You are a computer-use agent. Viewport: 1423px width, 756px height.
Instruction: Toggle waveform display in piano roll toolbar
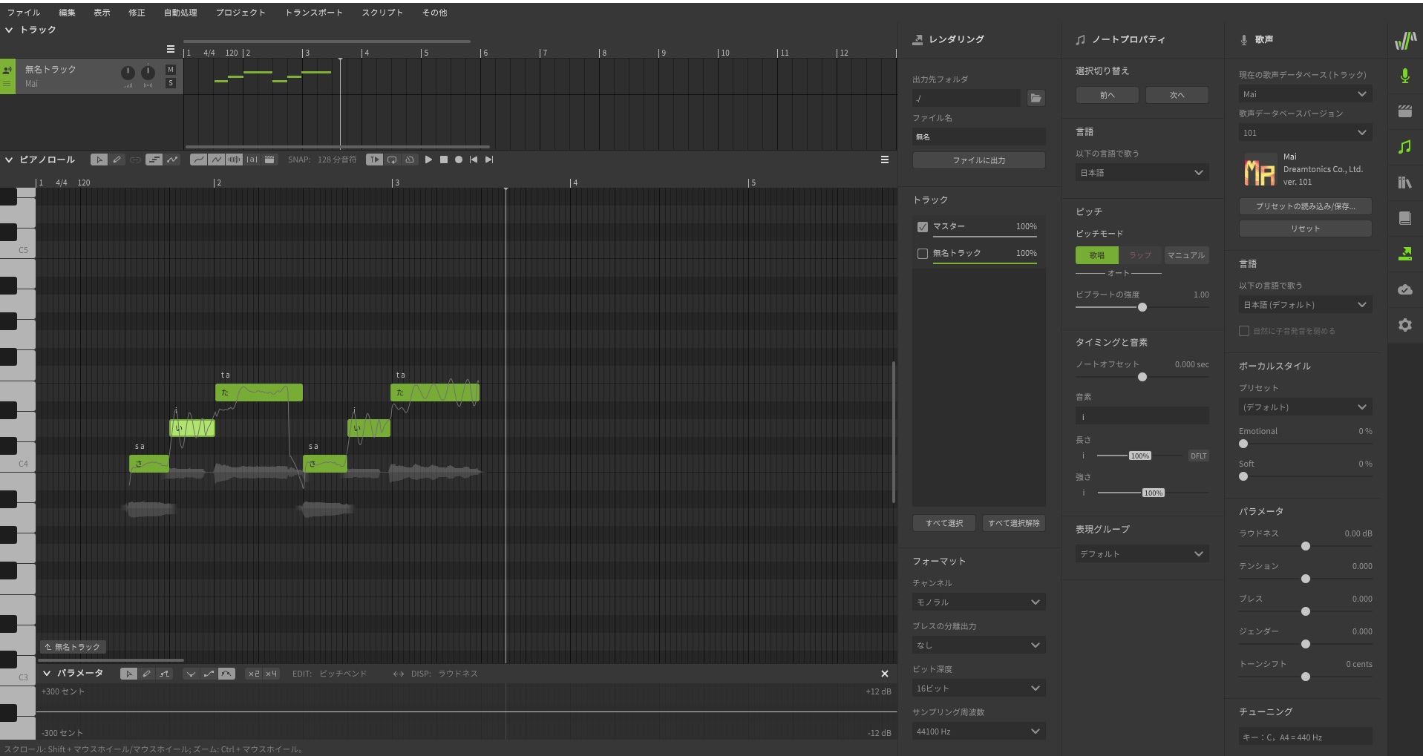pyautogui.click(x=234, y=160)
